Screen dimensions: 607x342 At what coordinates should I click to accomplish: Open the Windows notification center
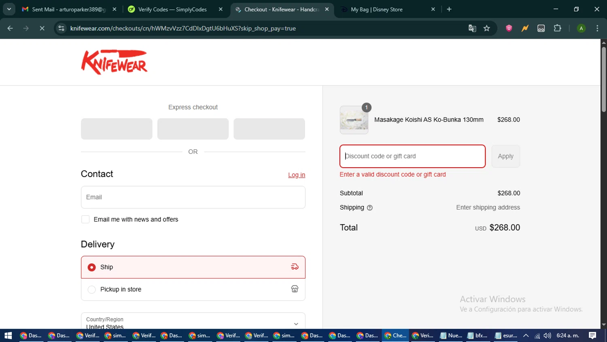tap(592, 335)
